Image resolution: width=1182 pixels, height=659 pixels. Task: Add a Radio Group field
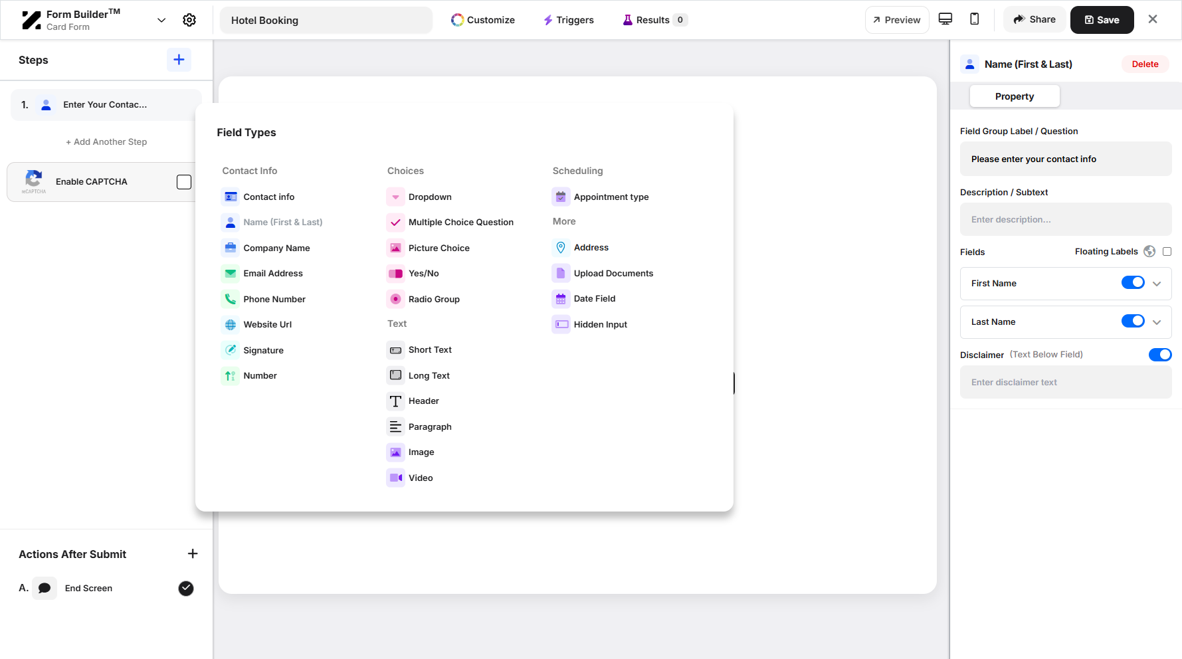[424, 299]
